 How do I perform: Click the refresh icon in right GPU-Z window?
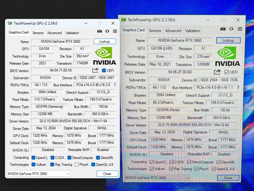[231, 29]
